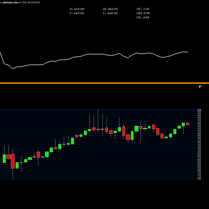The height and width of the screenshot is (209, 209).
Task: Click the OL: 4.04 reading
Action: [143, 18]
